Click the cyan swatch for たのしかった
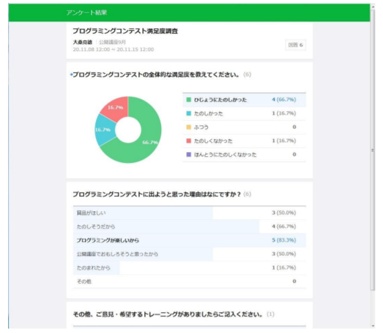Screen dimensions: 383x333 point(188,113)
